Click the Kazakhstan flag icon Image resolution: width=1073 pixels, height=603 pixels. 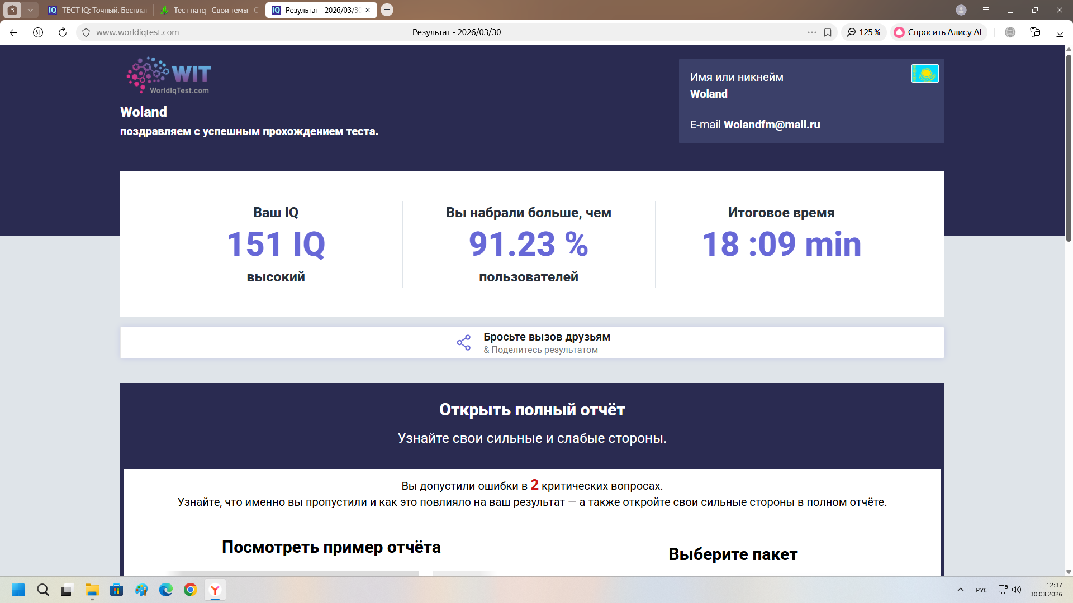tap(924, 74)
